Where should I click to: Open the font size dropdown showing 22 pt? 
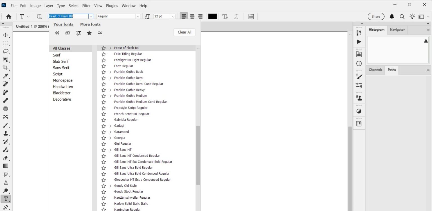(173, 16)
